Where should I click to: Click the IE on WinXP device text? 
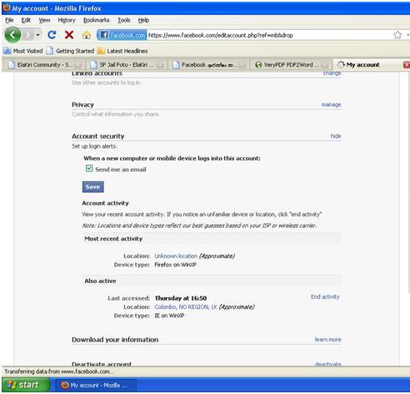169,316
